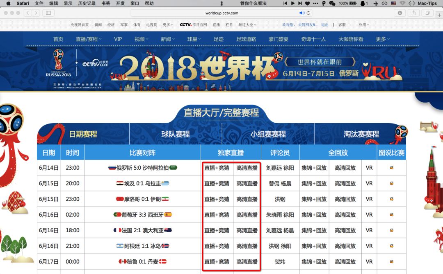Click the Safari share icon
Screen dimensions: 443x274
[414, 13]
